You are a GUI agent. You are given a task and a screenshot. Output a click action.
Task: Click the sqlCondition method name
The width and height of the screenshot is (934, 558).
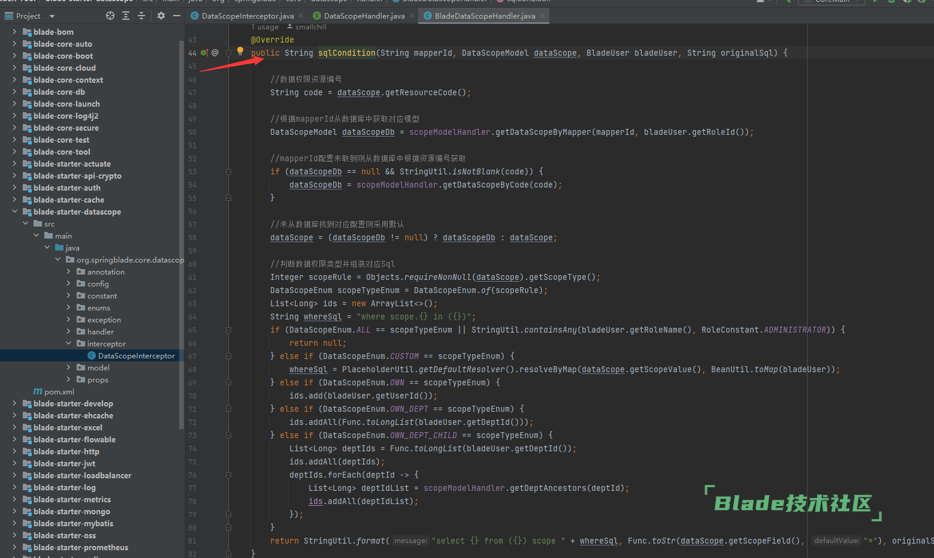pos(347,53)
